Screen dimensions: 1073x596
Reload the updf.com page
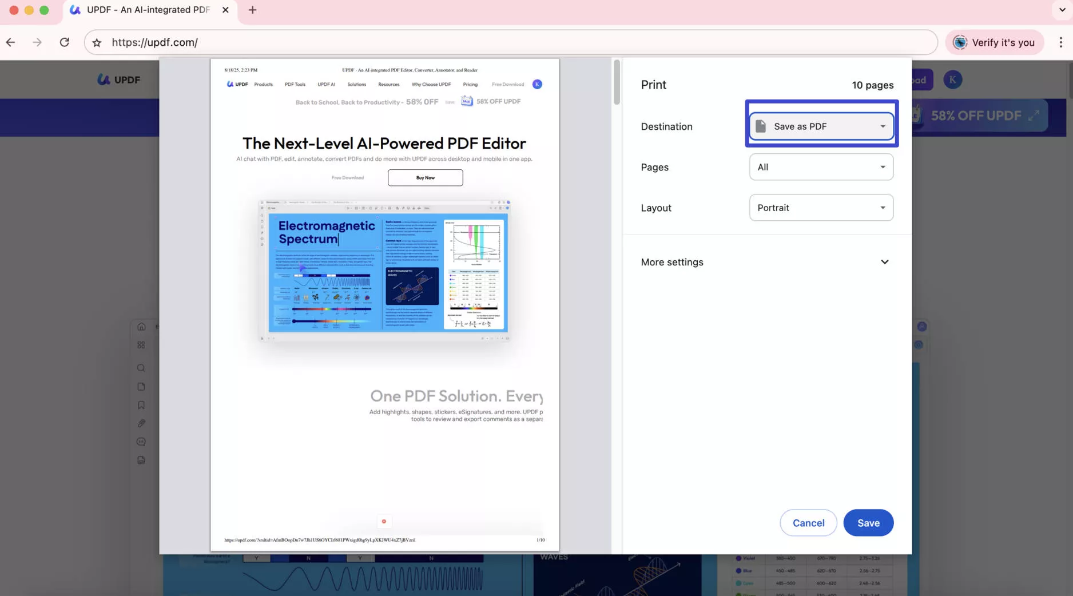point(65,42)
